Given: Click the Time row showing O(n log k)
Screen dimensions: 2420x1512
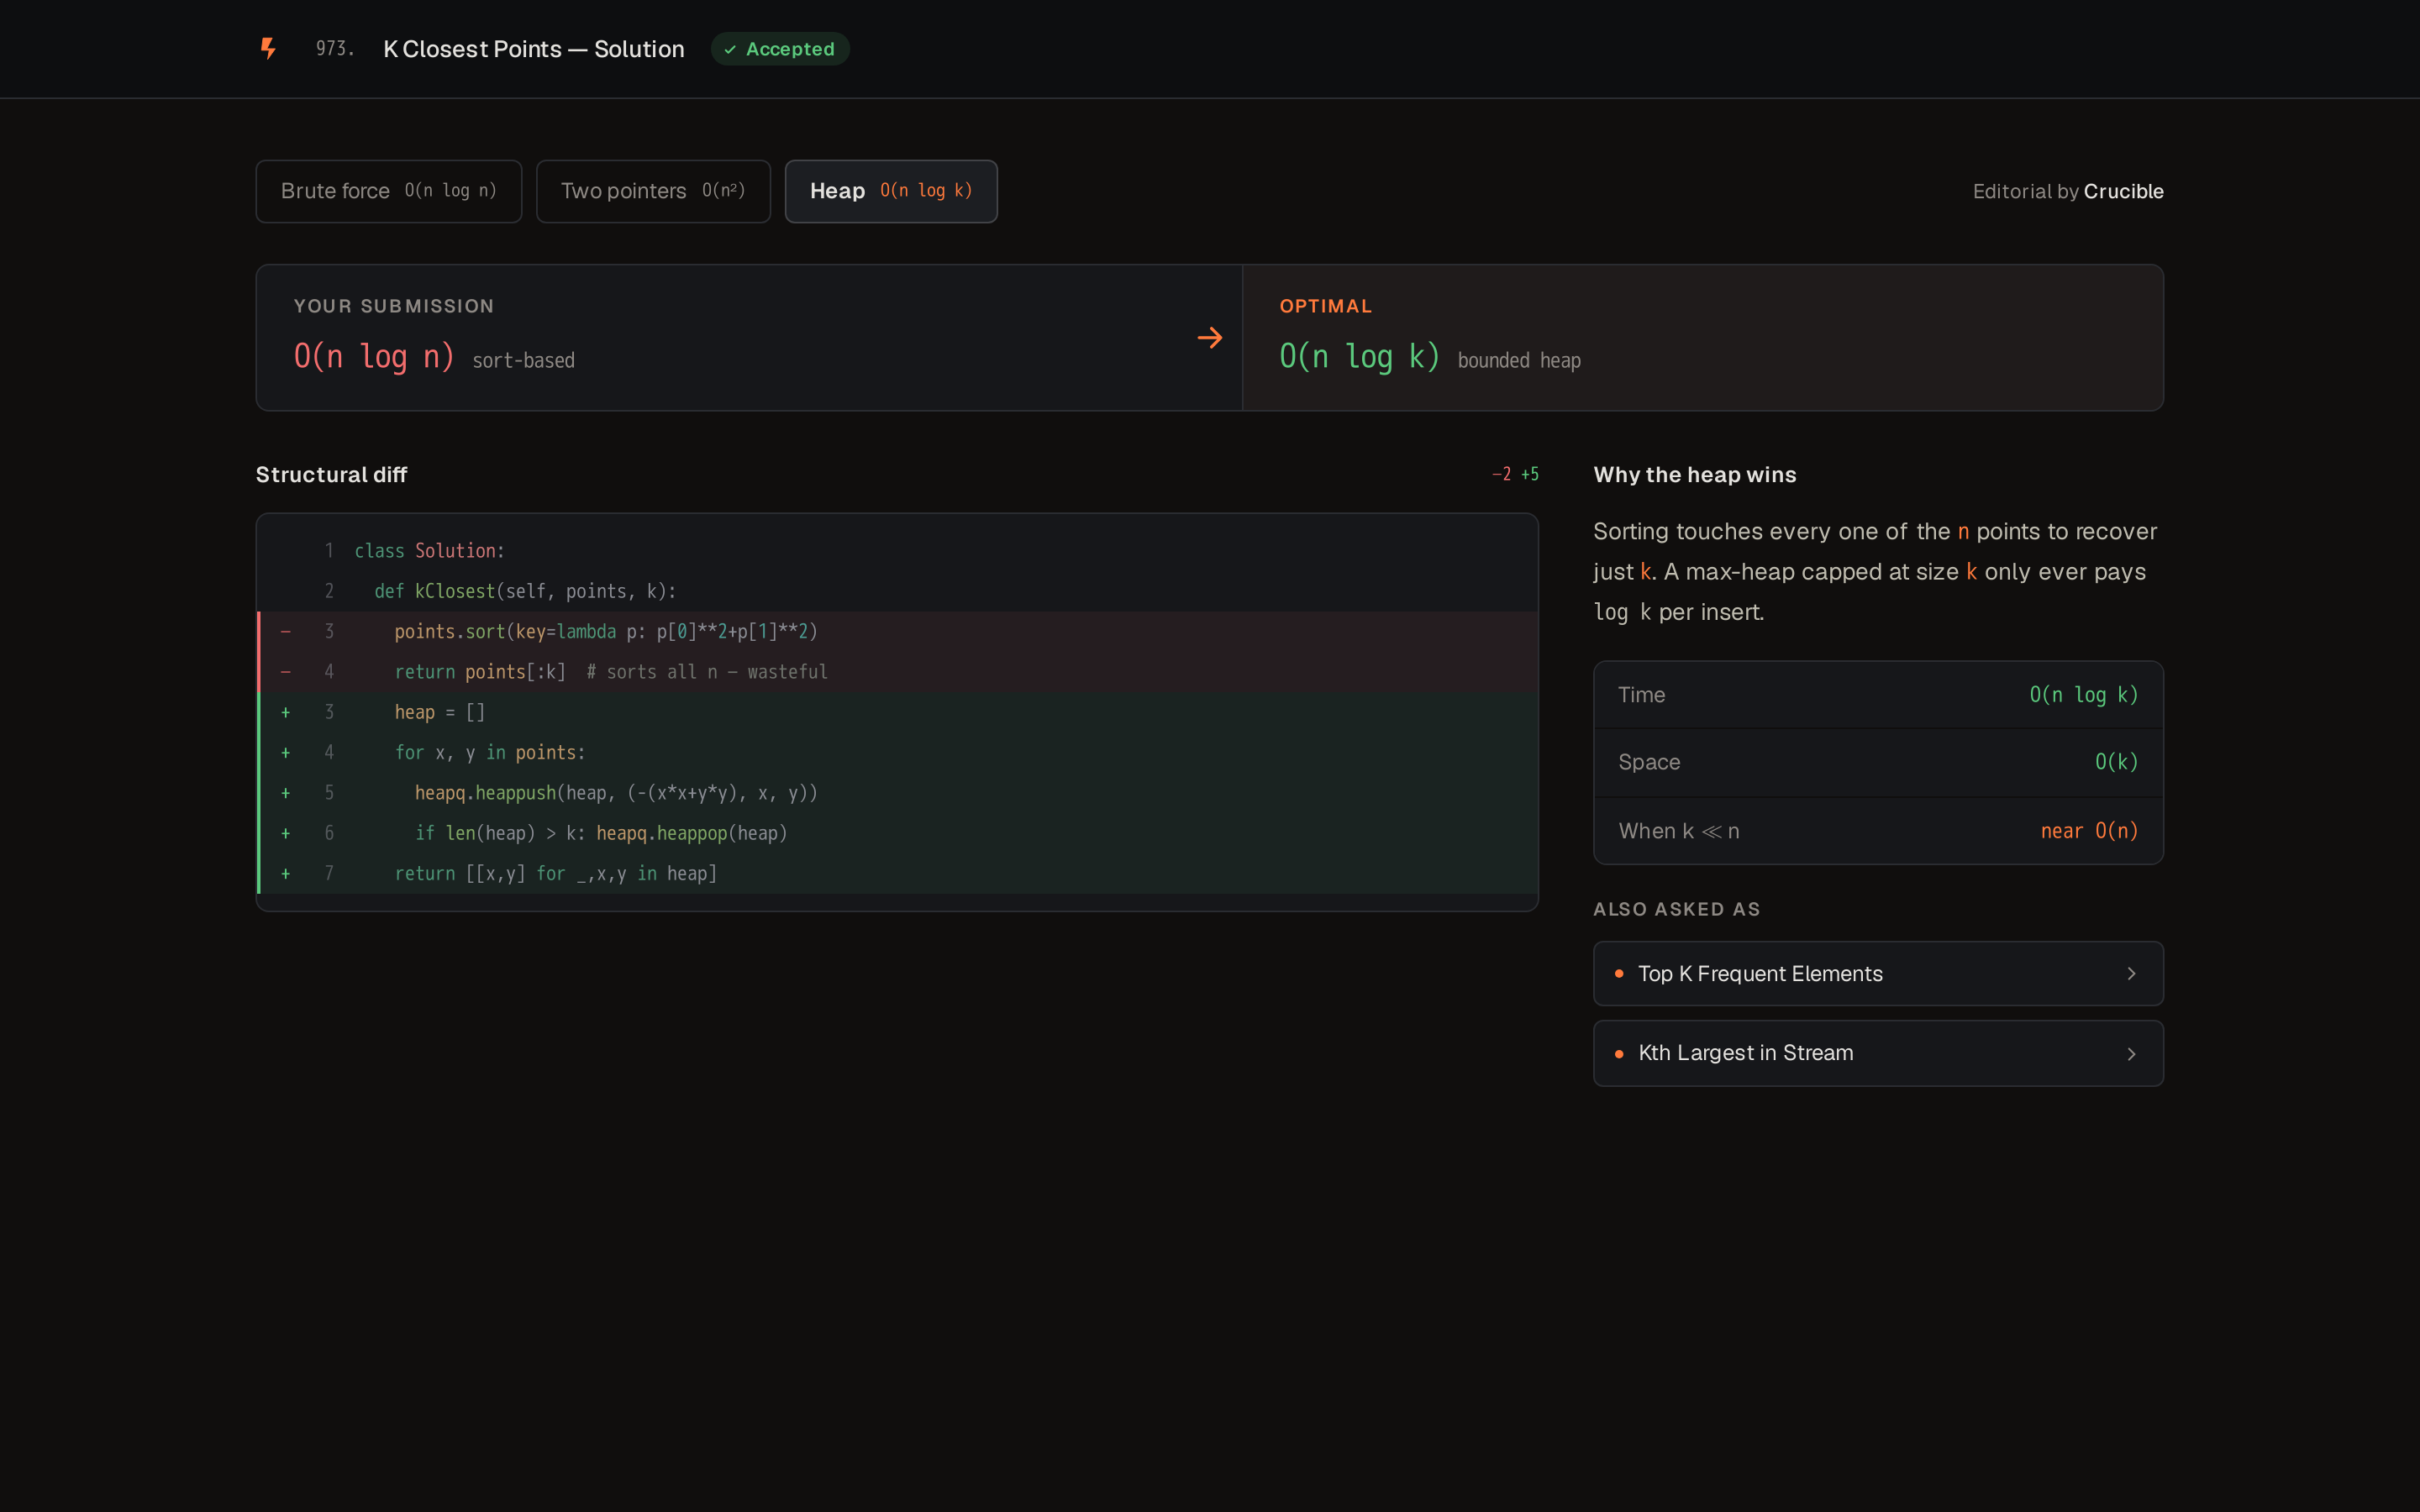Looking at the screenshot, I should click(1878, 695).
